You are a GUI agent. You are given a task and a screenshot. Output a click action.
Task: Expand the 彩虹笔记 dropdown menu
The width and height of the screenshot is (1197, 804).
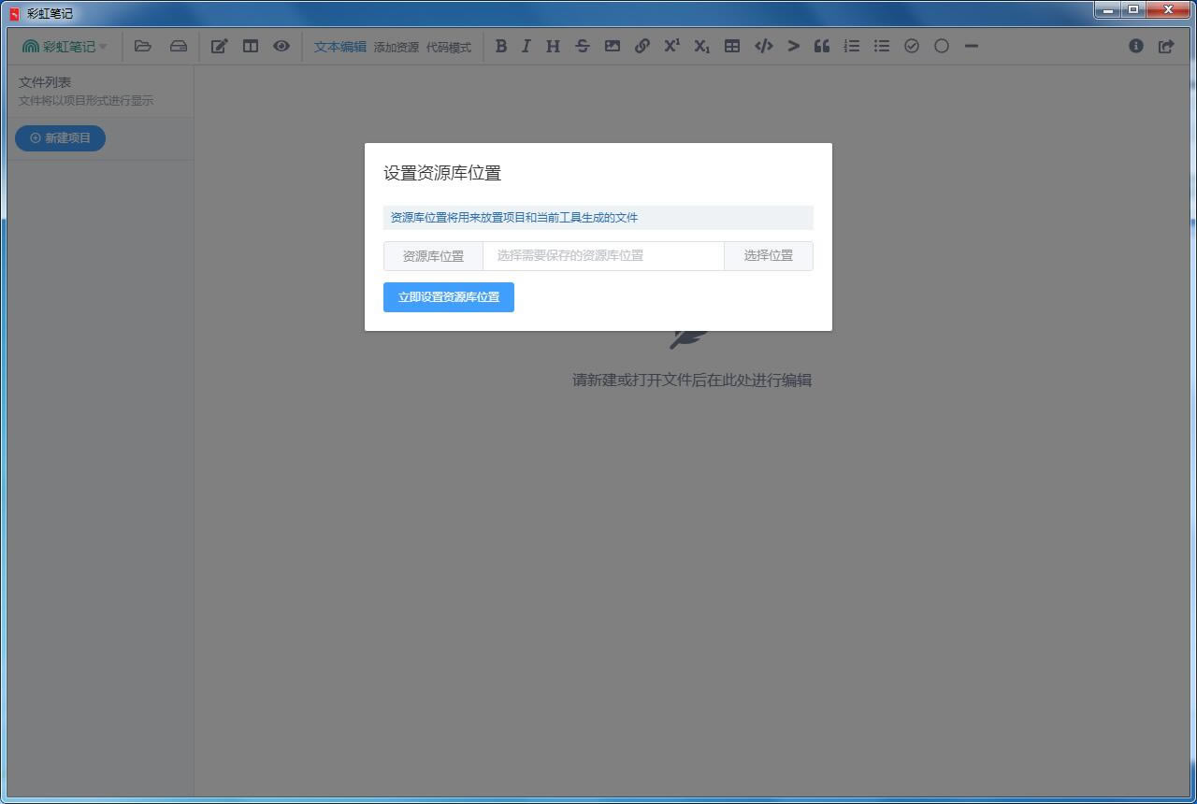point(65,46)
